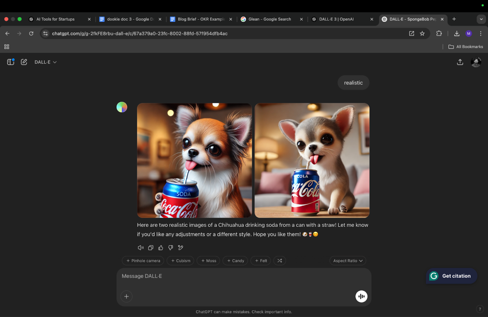488x317 pixels.
Task: Start voice mode with the waveform button
Action: 361,296
